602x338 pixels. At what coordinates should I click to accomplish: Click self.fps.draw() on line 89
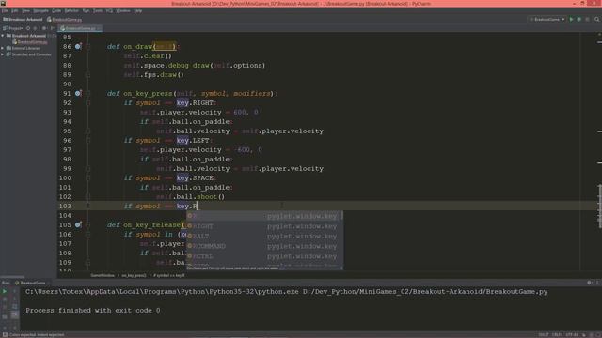[154, 75]
